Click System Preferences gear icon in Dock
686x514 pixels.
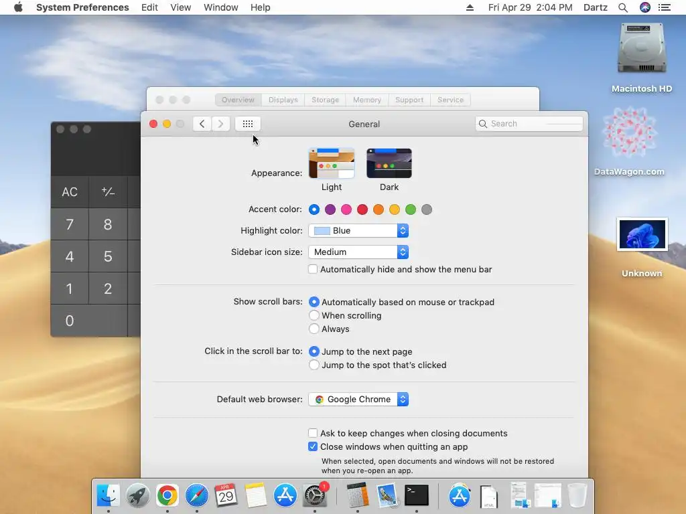[x=315, y=495]
